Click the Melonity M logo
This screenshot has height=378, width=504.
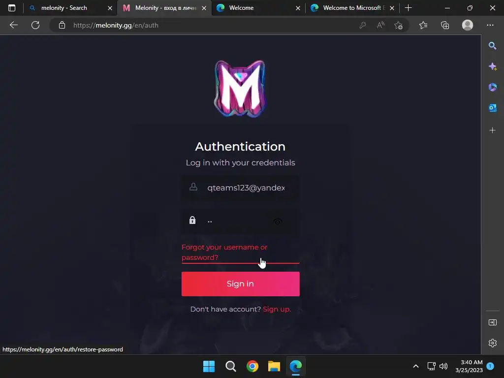(240, 89)
